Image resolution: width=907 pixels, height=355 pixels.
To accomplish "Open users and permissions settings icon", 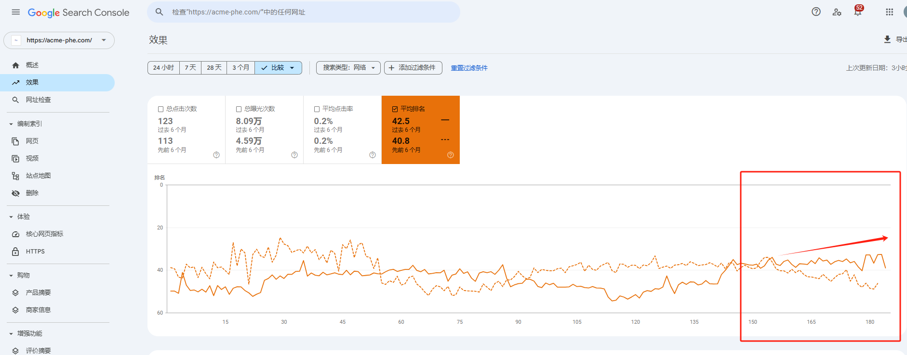I will click(837, 12).
